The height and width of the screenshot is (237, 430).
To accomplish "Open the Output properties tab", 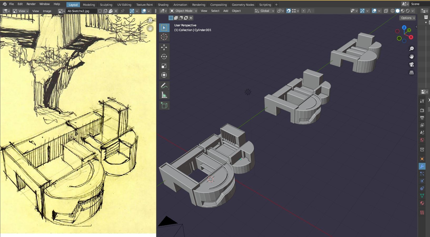I will 422,118.
